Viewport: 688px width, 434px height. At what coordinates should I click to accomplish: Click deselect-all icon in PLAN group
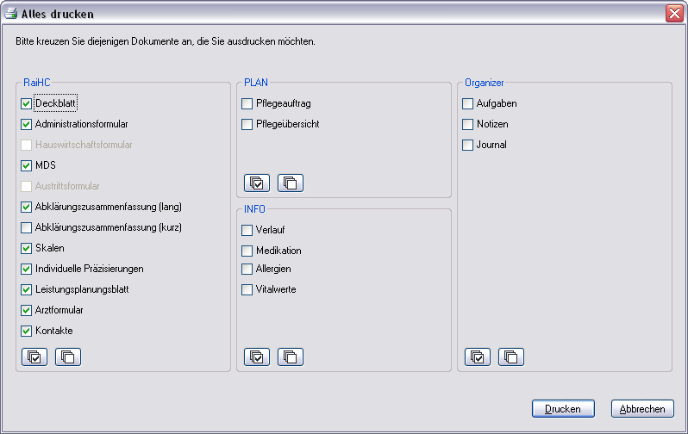[x=291, y=183]
